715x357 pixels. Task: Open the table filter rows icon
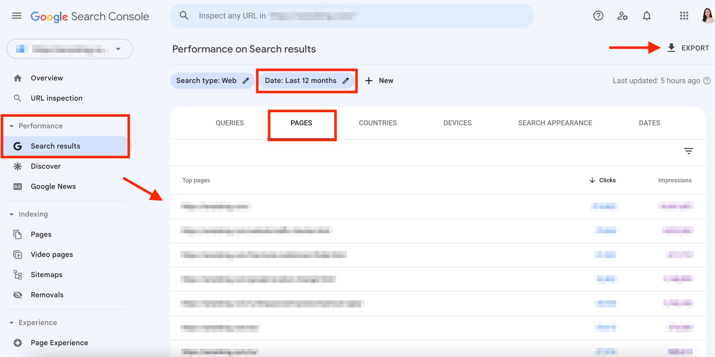tap(688, 151)
